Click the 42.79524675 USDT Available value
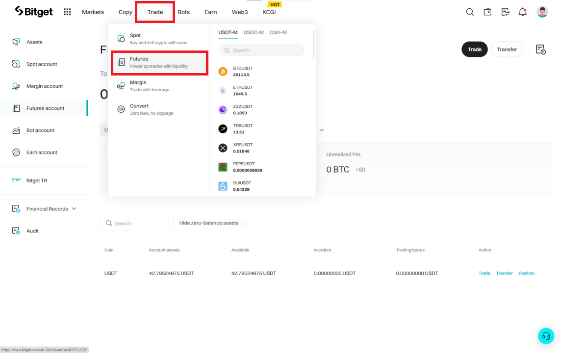Image resolution: width=561 pixels, height=353 pixels. (254, 273)
